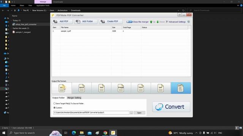Click the File Name column header
This screenshot has width=243, height=136.
(x=85, y=28)
